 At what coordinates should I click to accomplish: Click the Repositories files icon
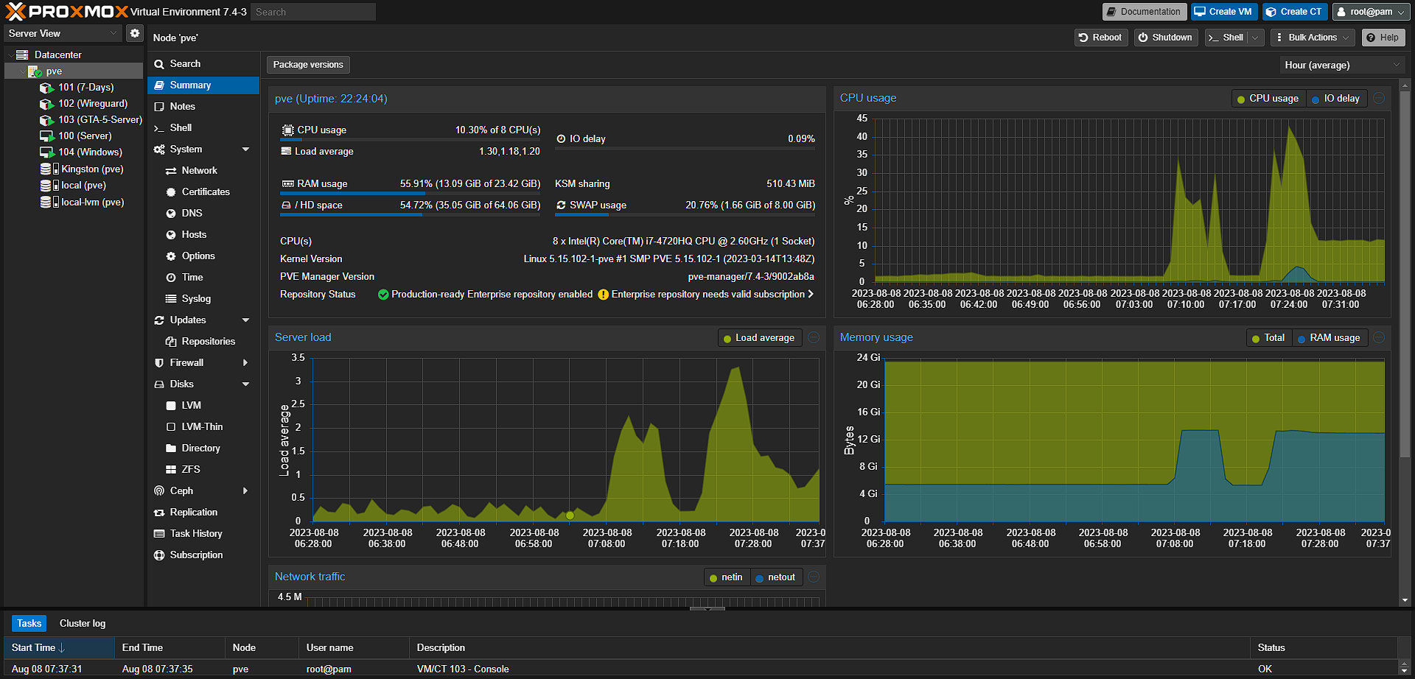[170, 342]
